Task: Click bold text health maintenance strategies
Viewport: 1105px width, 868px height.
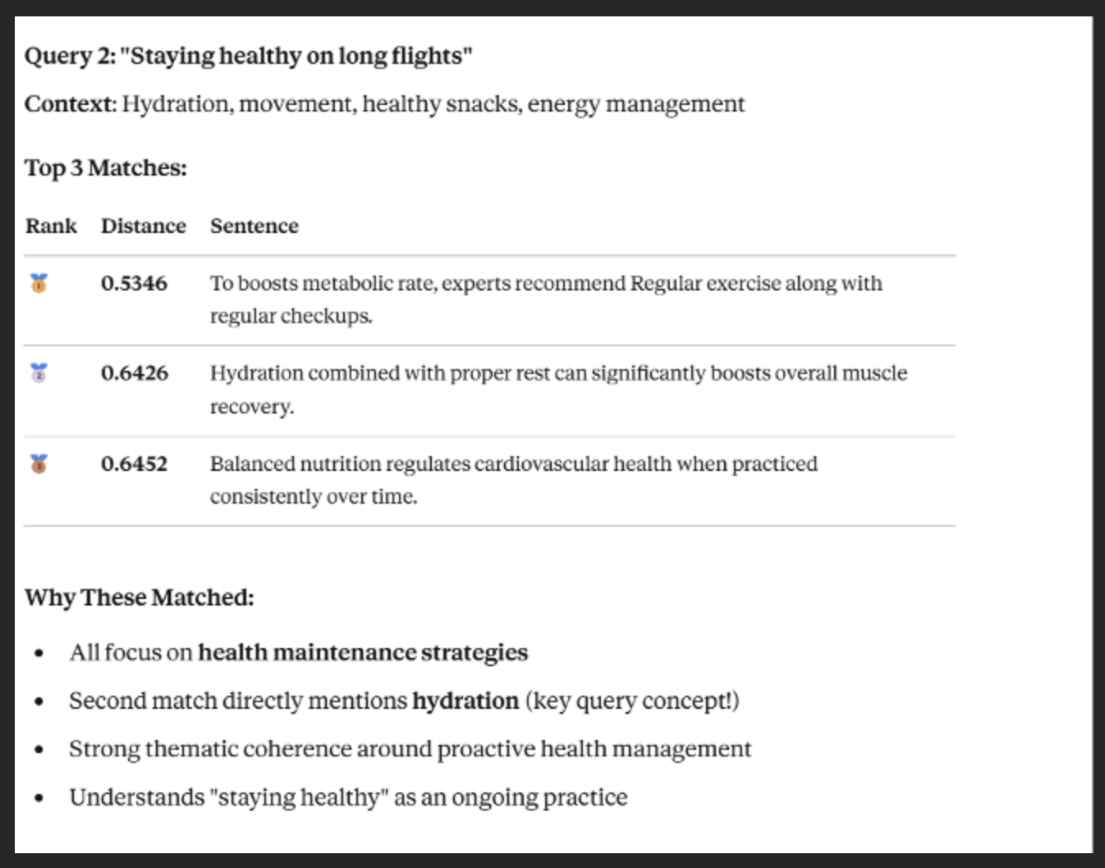Action: (363, 653)
